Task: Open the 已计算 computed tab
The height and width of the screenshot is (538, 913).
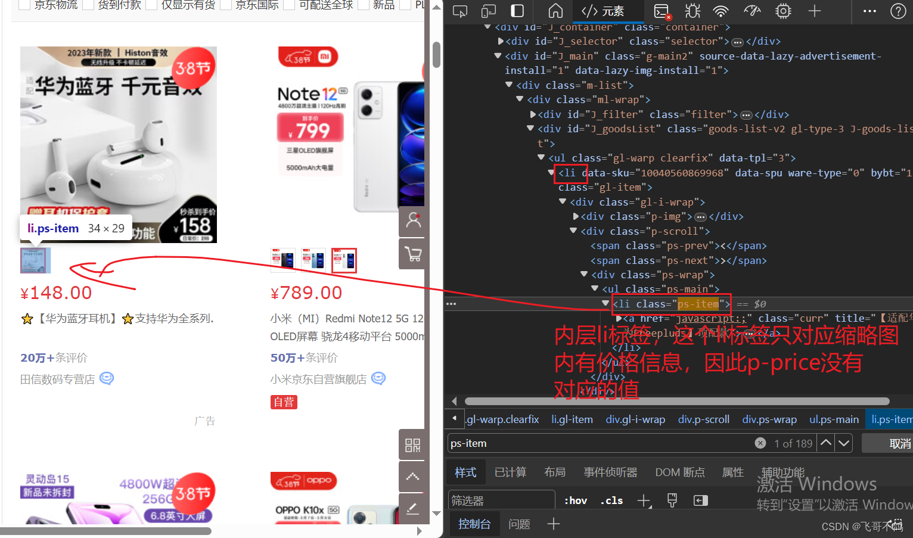Action: point(510,472)
